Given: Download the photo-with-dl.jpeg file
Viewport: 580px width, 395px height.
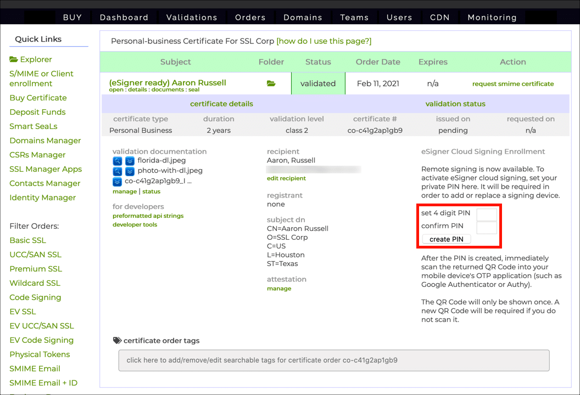Looking at the screenshot, I should (130, 171).
